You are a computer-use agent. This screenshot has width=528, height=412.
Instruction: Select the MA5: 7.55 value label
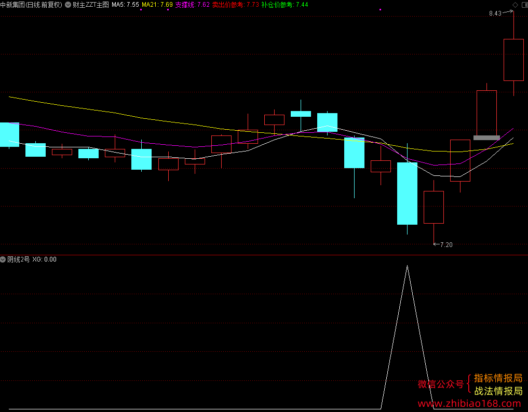click(125, 5)
